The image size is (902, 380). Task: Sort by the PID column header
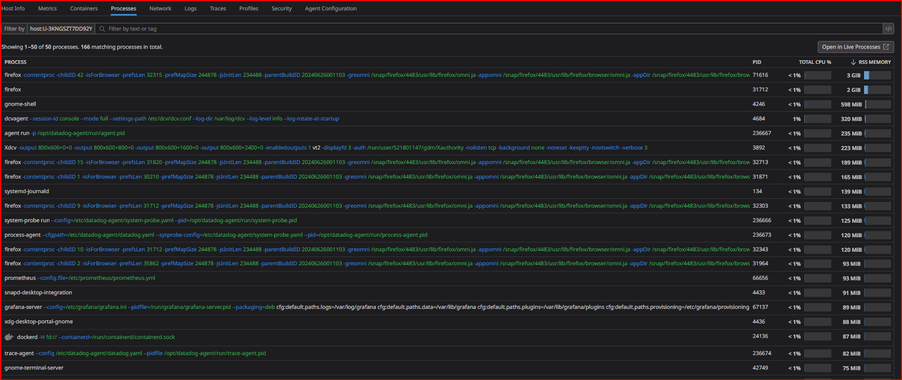point(756,62)
